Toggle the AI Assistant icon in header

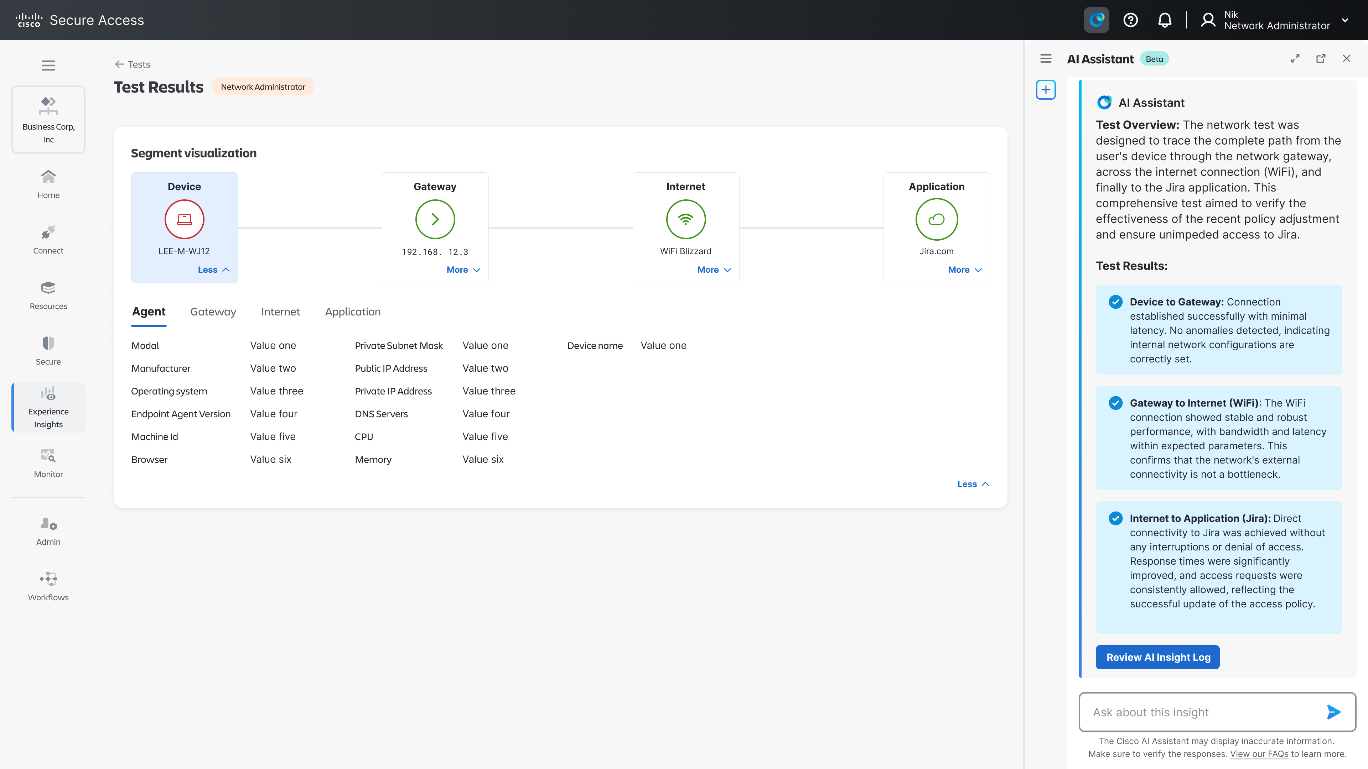click(x=1096, y=20)
